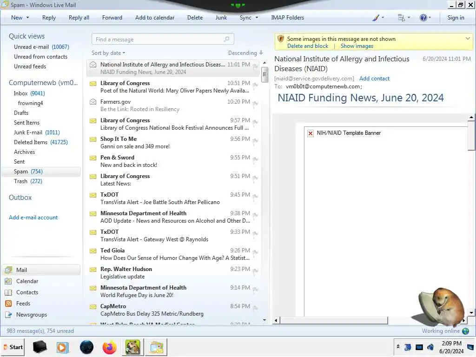The width and height of the screenshot is (476, 357).
Task: Flag the Pen & Sword message
Action: [255, 160]
